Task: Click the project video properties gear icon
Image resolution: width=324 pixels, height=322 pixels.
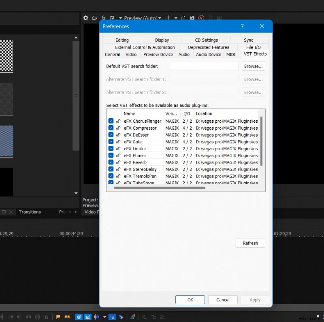Action: coord(86,18)
